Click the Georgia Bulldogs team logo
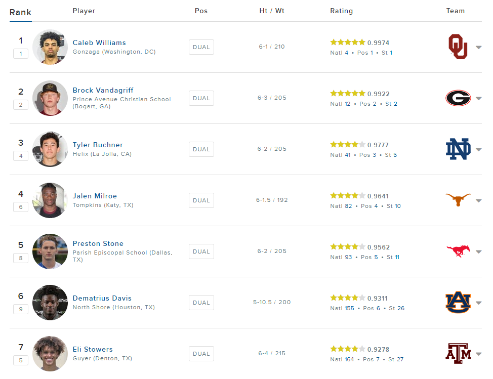 click(458, 98)
